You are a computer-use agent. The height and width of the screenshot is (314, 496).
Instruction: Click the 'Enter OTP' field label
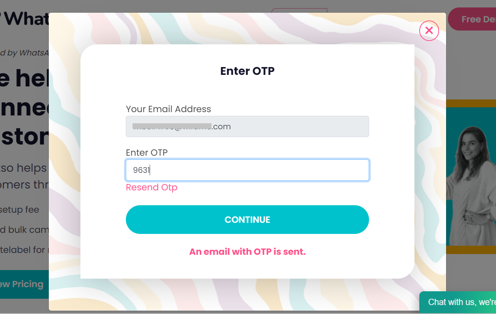point(147,153)
